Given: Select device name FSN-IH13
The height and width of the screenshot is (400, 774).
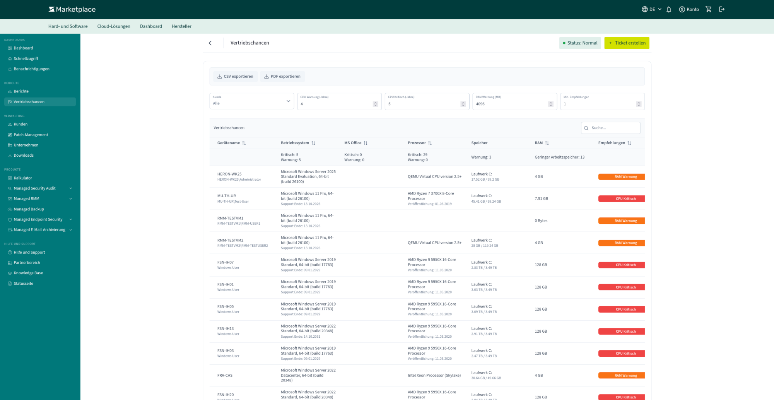Looking at the screenshot, I should point(226,328).
